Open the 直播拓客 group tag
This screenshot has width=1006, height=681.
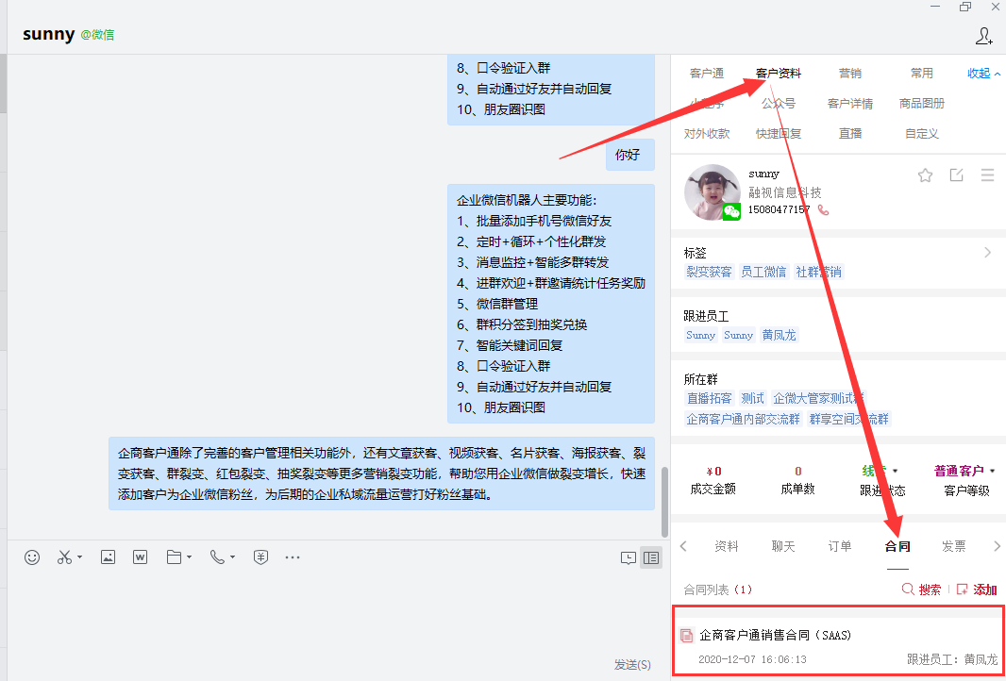point(709,398)
